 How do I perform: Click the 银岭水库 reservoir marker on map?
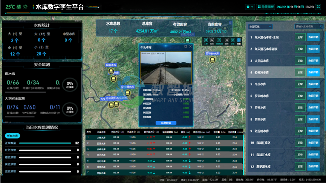[111, 71]
